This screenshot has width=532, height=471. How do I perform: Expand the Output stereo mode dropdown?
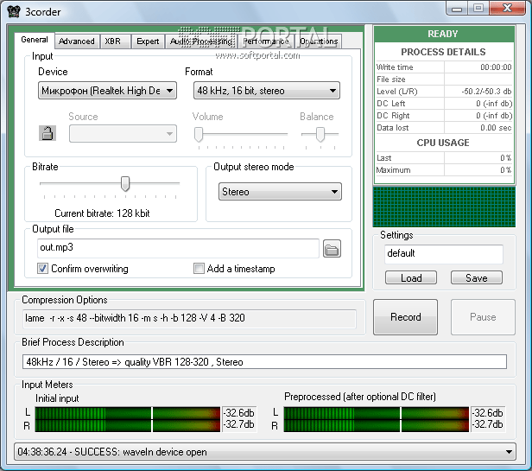tap(280, 192)
